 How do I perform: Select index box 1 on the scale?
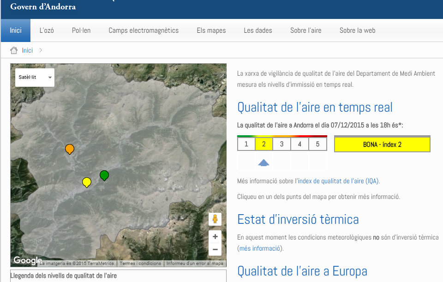pos(246,144)
